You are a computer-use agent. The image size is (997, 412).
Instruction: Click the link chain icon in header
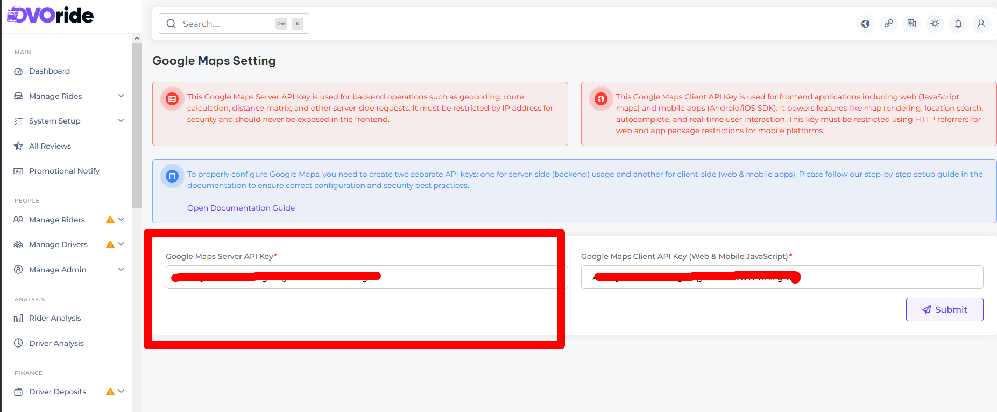click(888, 24)
